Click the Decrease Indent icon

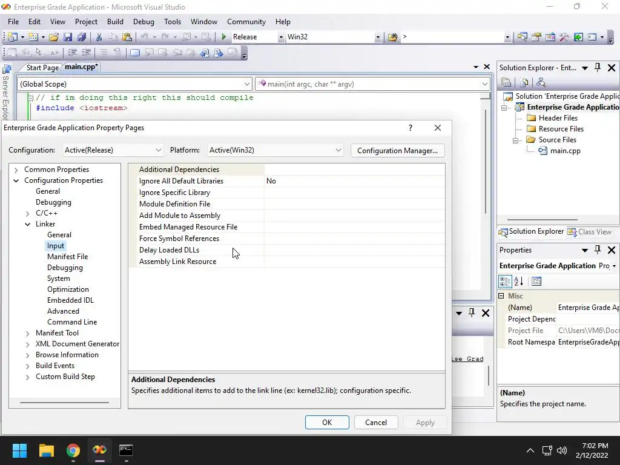pos(72,52)
